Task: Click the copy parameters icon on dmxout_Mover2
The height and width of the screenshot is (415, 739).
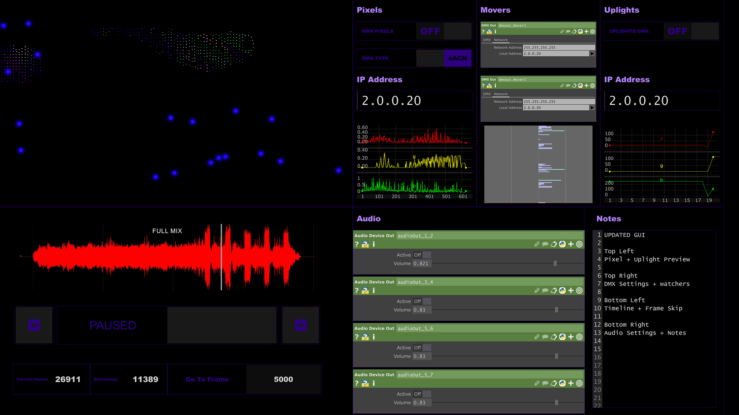Action: (575, 85)
